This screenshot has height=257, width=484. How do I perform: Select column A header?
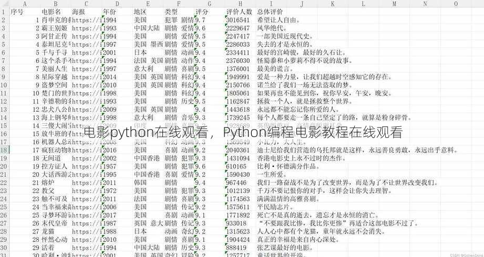25,4
